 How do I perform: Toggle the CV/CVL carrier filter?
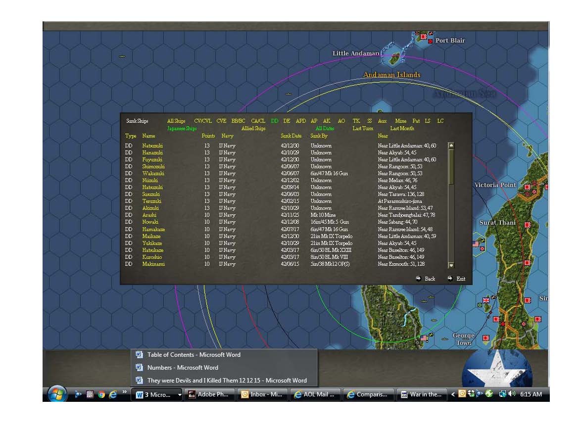click(203, 121)
